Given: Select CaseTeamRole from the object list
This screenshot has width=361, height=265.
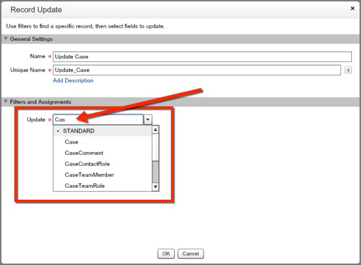Looking at the screenshot, I should coord(85,186).
